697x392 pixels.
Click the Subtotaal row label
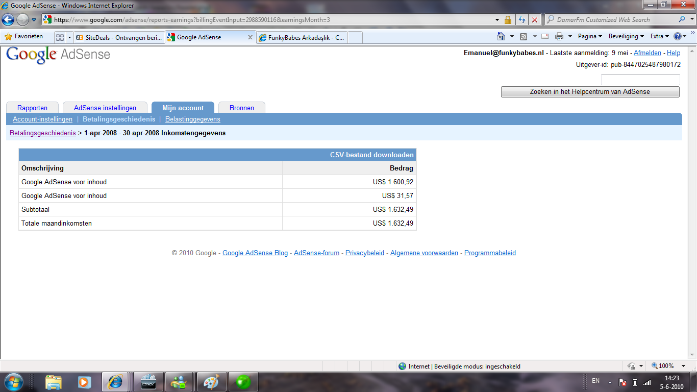tap(35, 209)
